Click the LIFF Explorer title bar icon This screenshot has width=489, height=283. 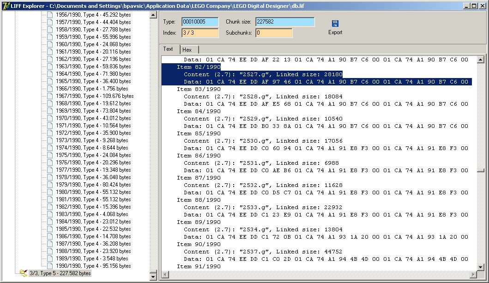[x=6, y=6]
